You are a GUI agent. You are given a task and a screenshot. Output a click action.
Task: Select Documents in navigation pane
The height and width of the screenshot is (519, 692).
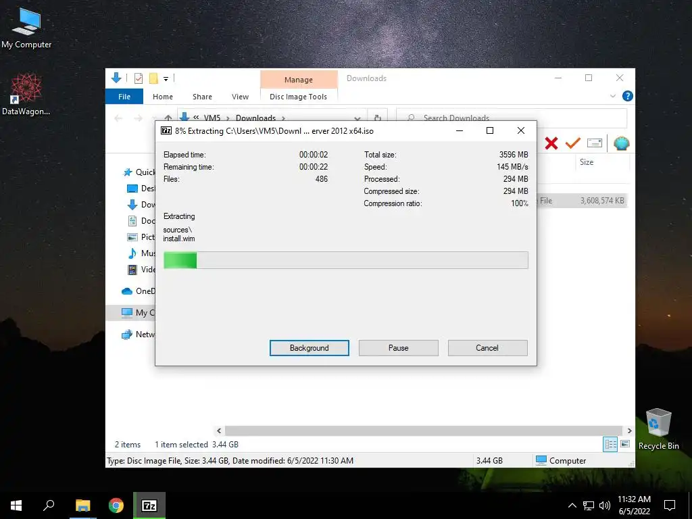141,221
